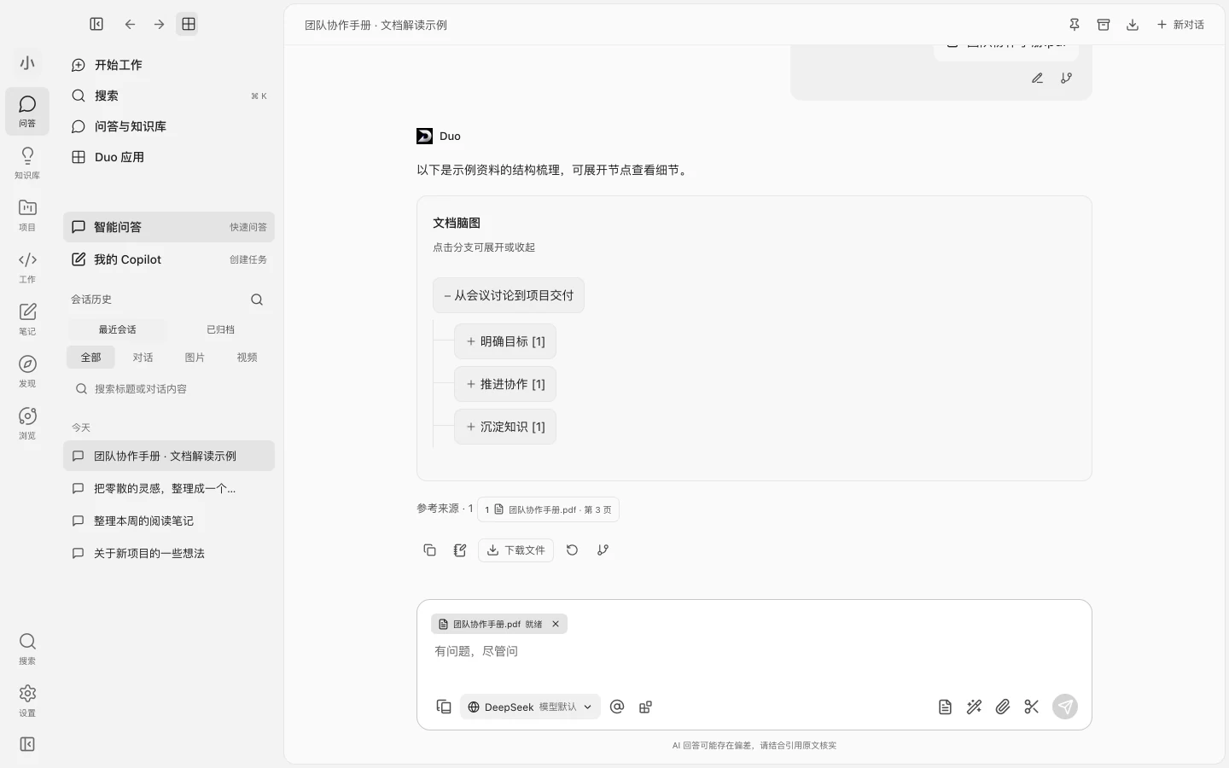This screenshot has height=768, width=1229.
Task: Go back with the left arrow
Action: click(x=130, y=24)
